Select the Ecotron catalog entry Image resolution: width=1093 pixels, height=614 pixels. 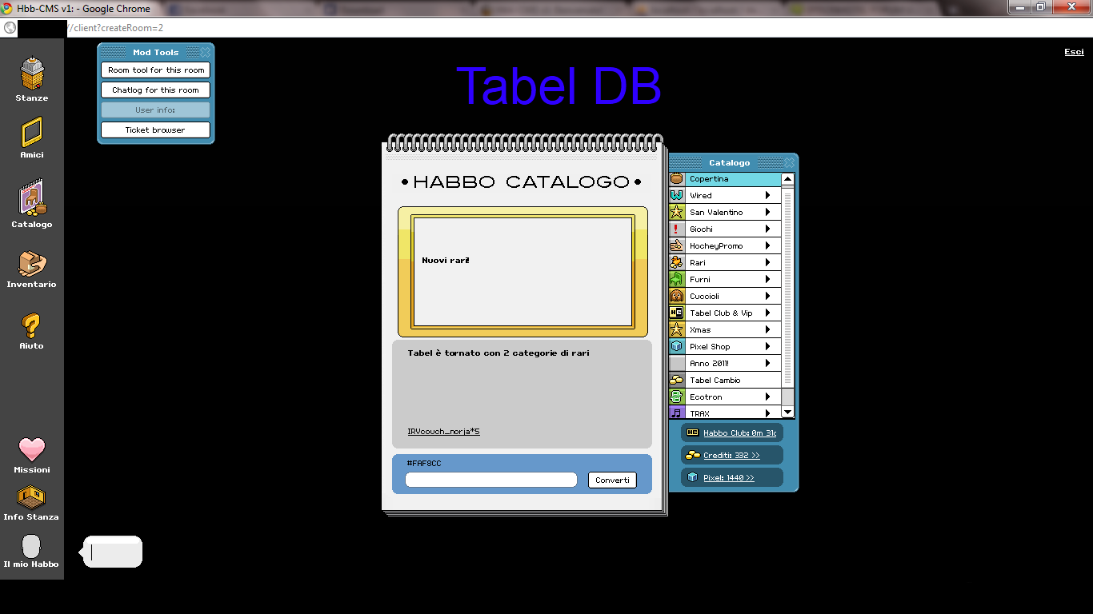tap(725, 397)
